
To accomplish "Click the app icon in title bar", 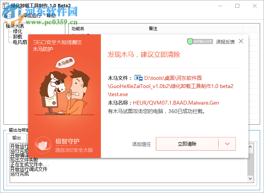I will tap(6, 6).
